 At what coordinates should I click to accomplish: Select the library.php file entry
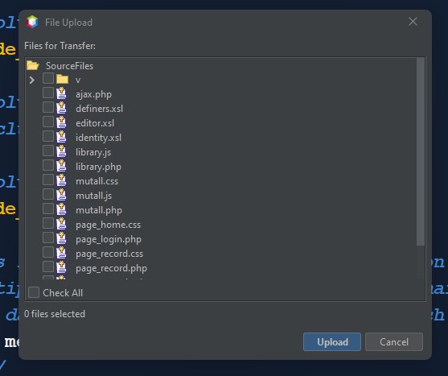tap(99, 167)
